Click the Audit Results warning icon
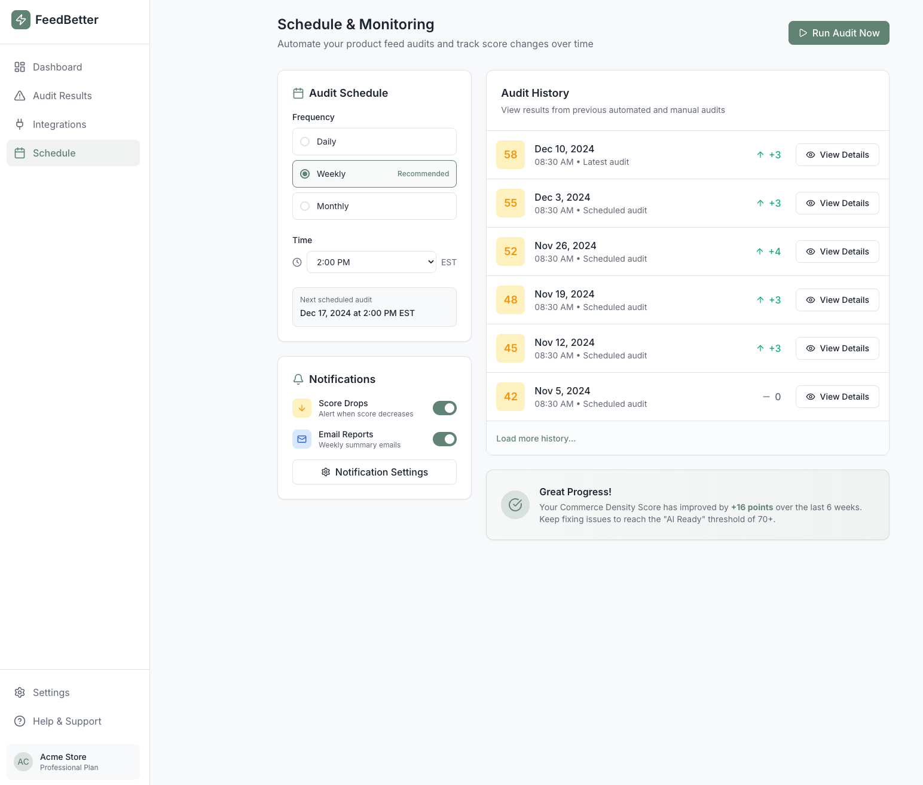 pos(20,96)
